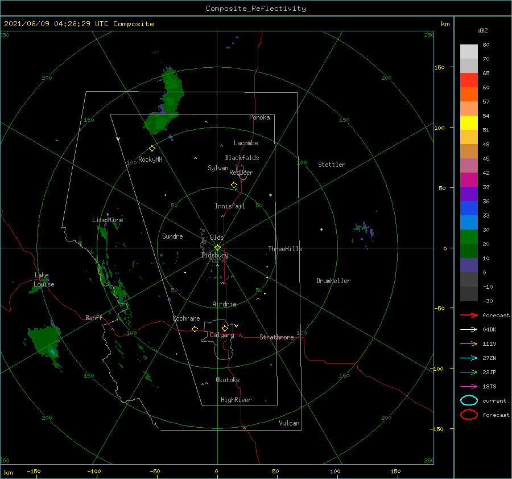Click the 04DK legend label

pos(489,330)
